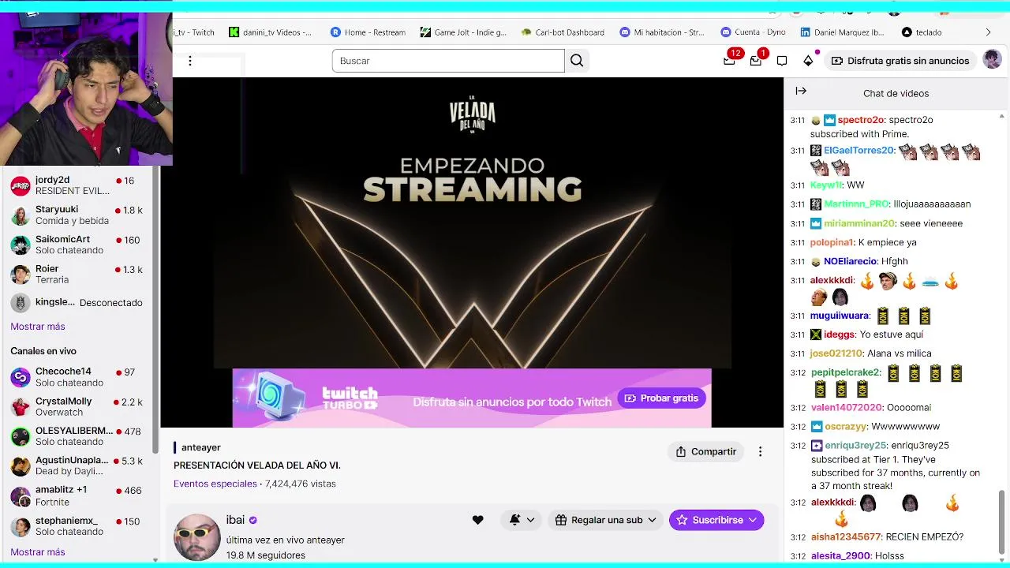This screenshot has height=568, width=1010.
Task: Open danini_tv Videos bookmark
Action: click(x=271, y=32)
